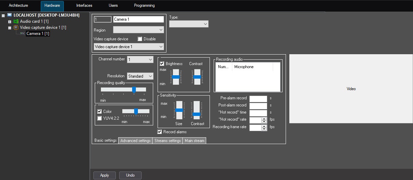Click the Pre-alarm record input field
413x180 pixels.
258,98
